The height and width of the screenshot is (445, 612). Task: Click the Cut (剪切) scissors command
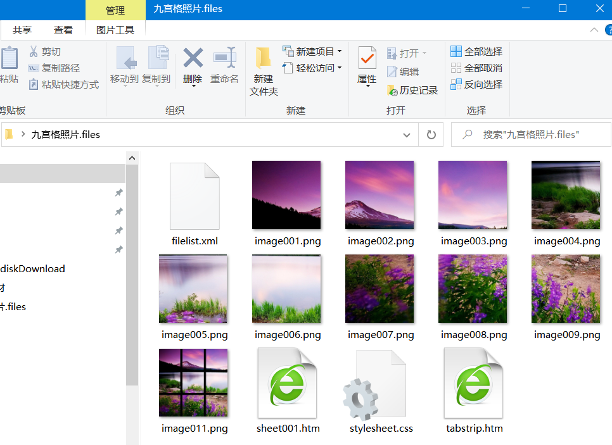pyautogui.click(x=44, y=51)
